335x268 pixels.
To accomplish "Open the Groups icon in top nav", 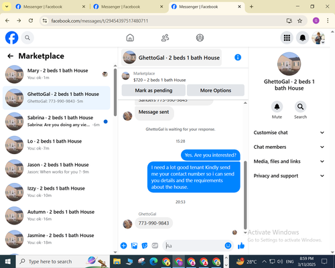I will coord(200,38).
